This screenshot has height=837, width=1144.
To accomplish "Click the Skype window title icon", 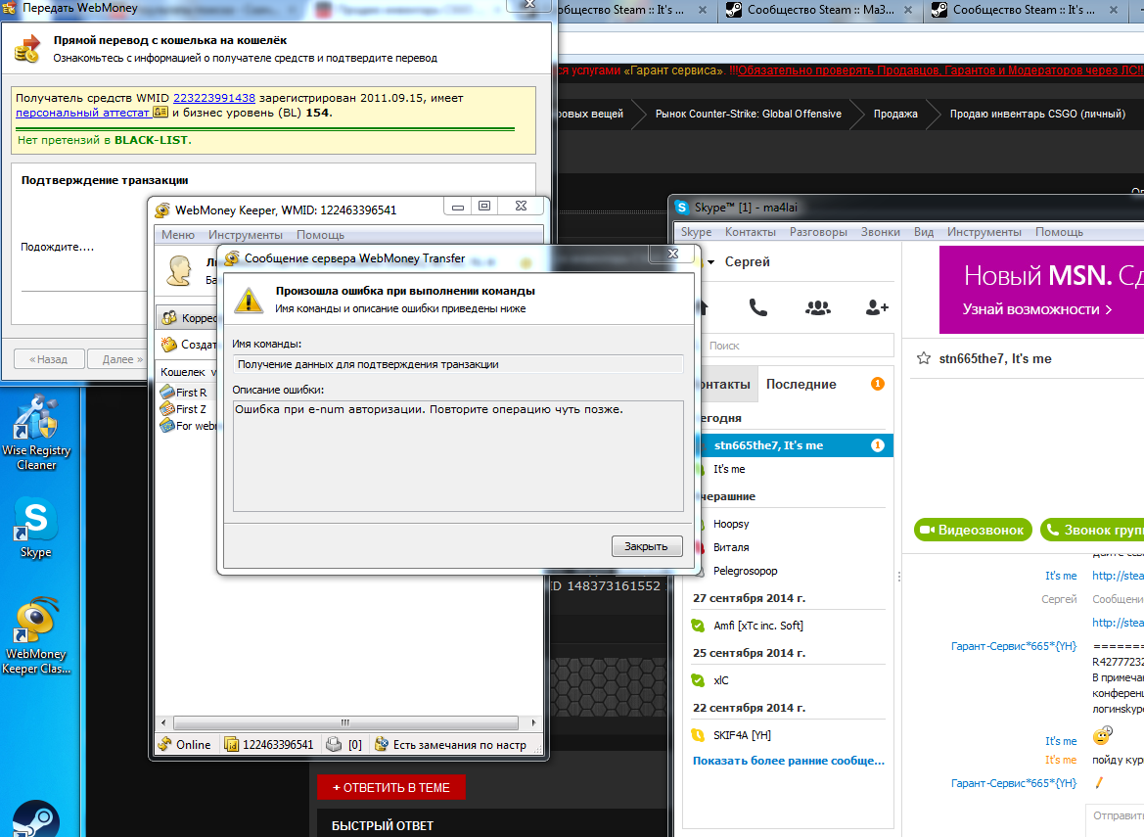I will [682, 208].
